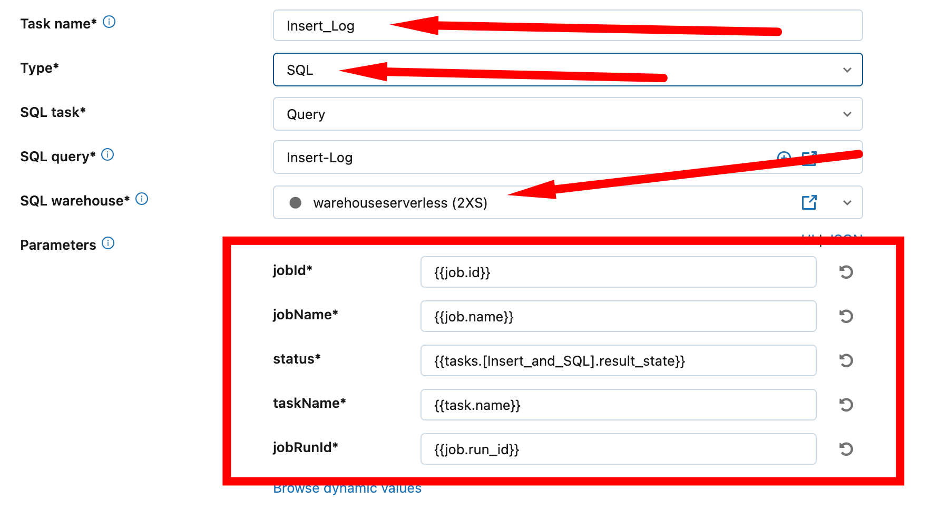Reset the taskName parameter value
Viewport: 939px width, 509px height.
click(846, 405)
